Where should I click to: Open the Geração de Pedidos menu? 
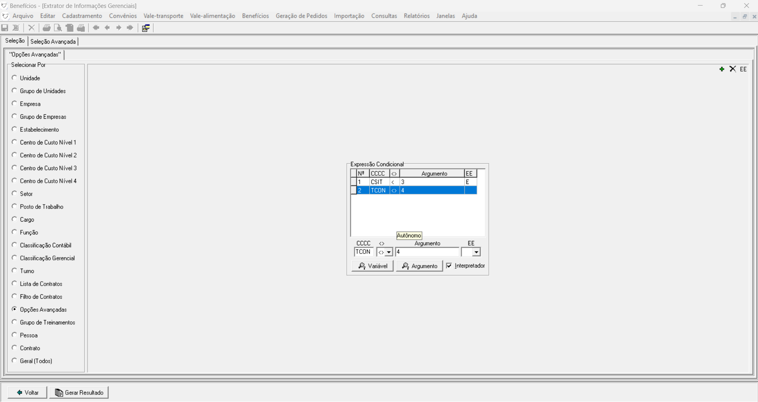302,16
